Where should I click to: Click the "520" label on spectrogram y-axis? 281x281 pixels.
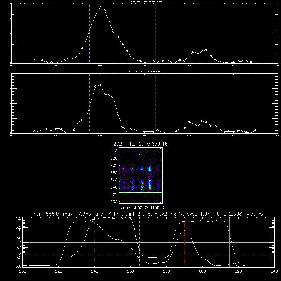pyautogui.click(x=114, y=194)
